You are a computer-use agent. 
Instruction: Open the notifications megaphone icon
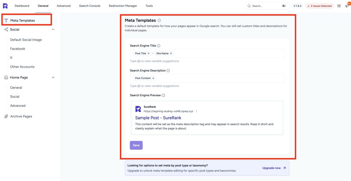click(347, 6)
